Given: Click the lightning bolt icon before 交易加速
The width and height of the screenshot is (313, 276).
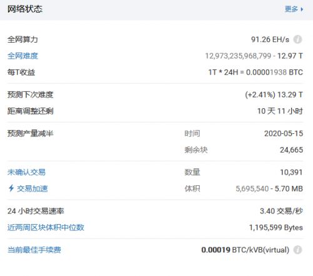Looking at the screenshot, I should (11, 188).
